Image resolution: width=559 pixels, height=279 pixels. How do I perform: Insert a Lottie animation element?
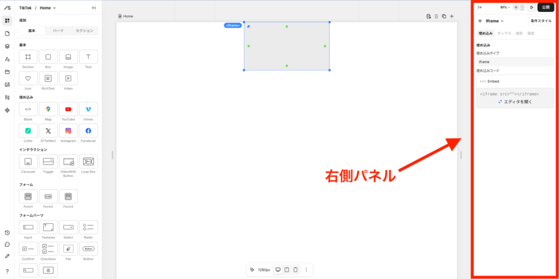click(x=28, y=131)
